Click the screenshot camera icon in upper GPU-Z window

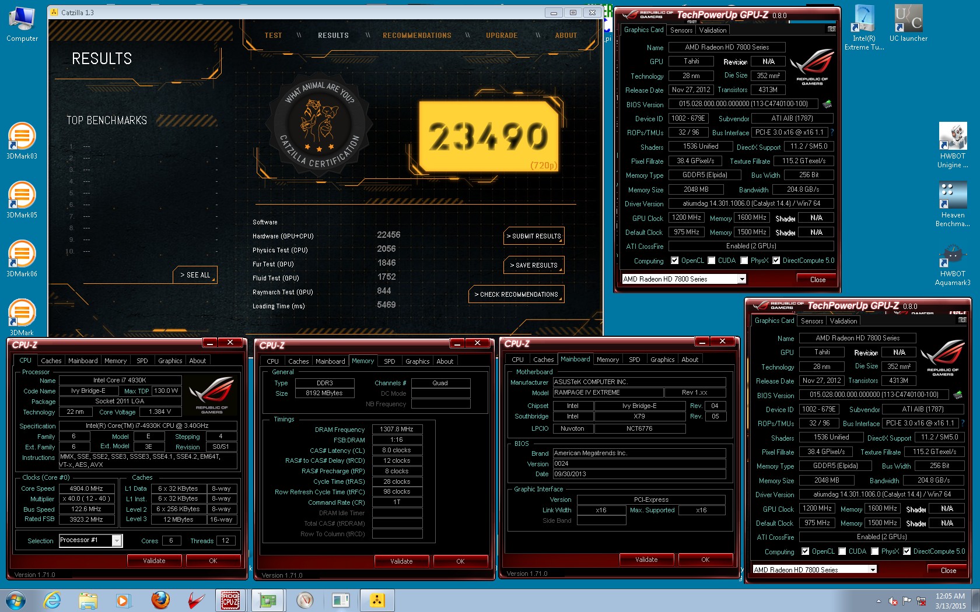coord(831,29)
